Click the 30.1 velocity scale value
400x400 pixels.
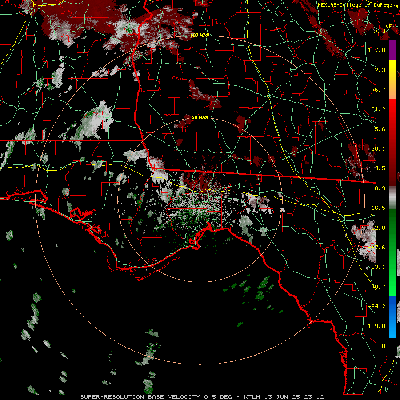click(378, 149)
